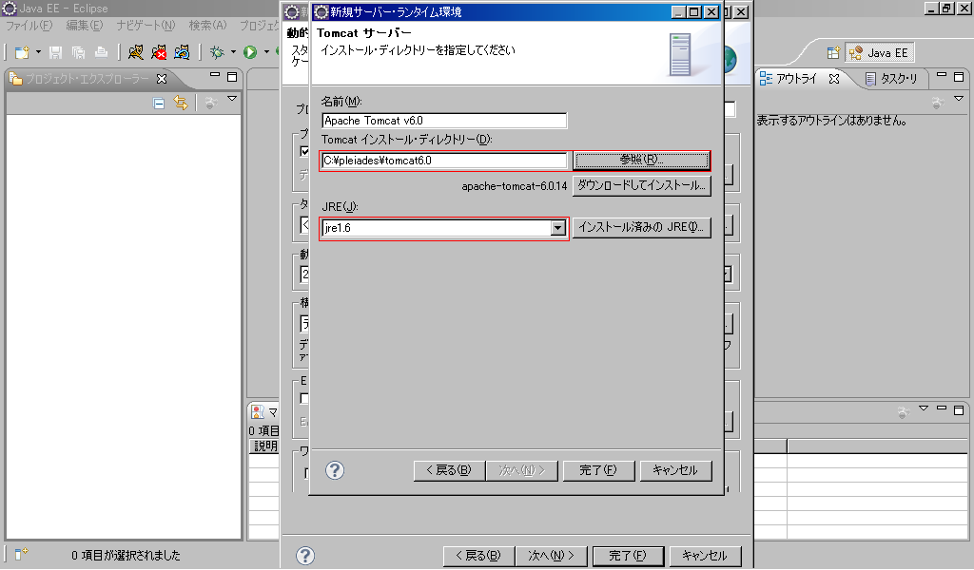Viewport: 974px width, 570px height.
Task: Click status text 0 項目が選択されました
Action: [x=126, y=555]
